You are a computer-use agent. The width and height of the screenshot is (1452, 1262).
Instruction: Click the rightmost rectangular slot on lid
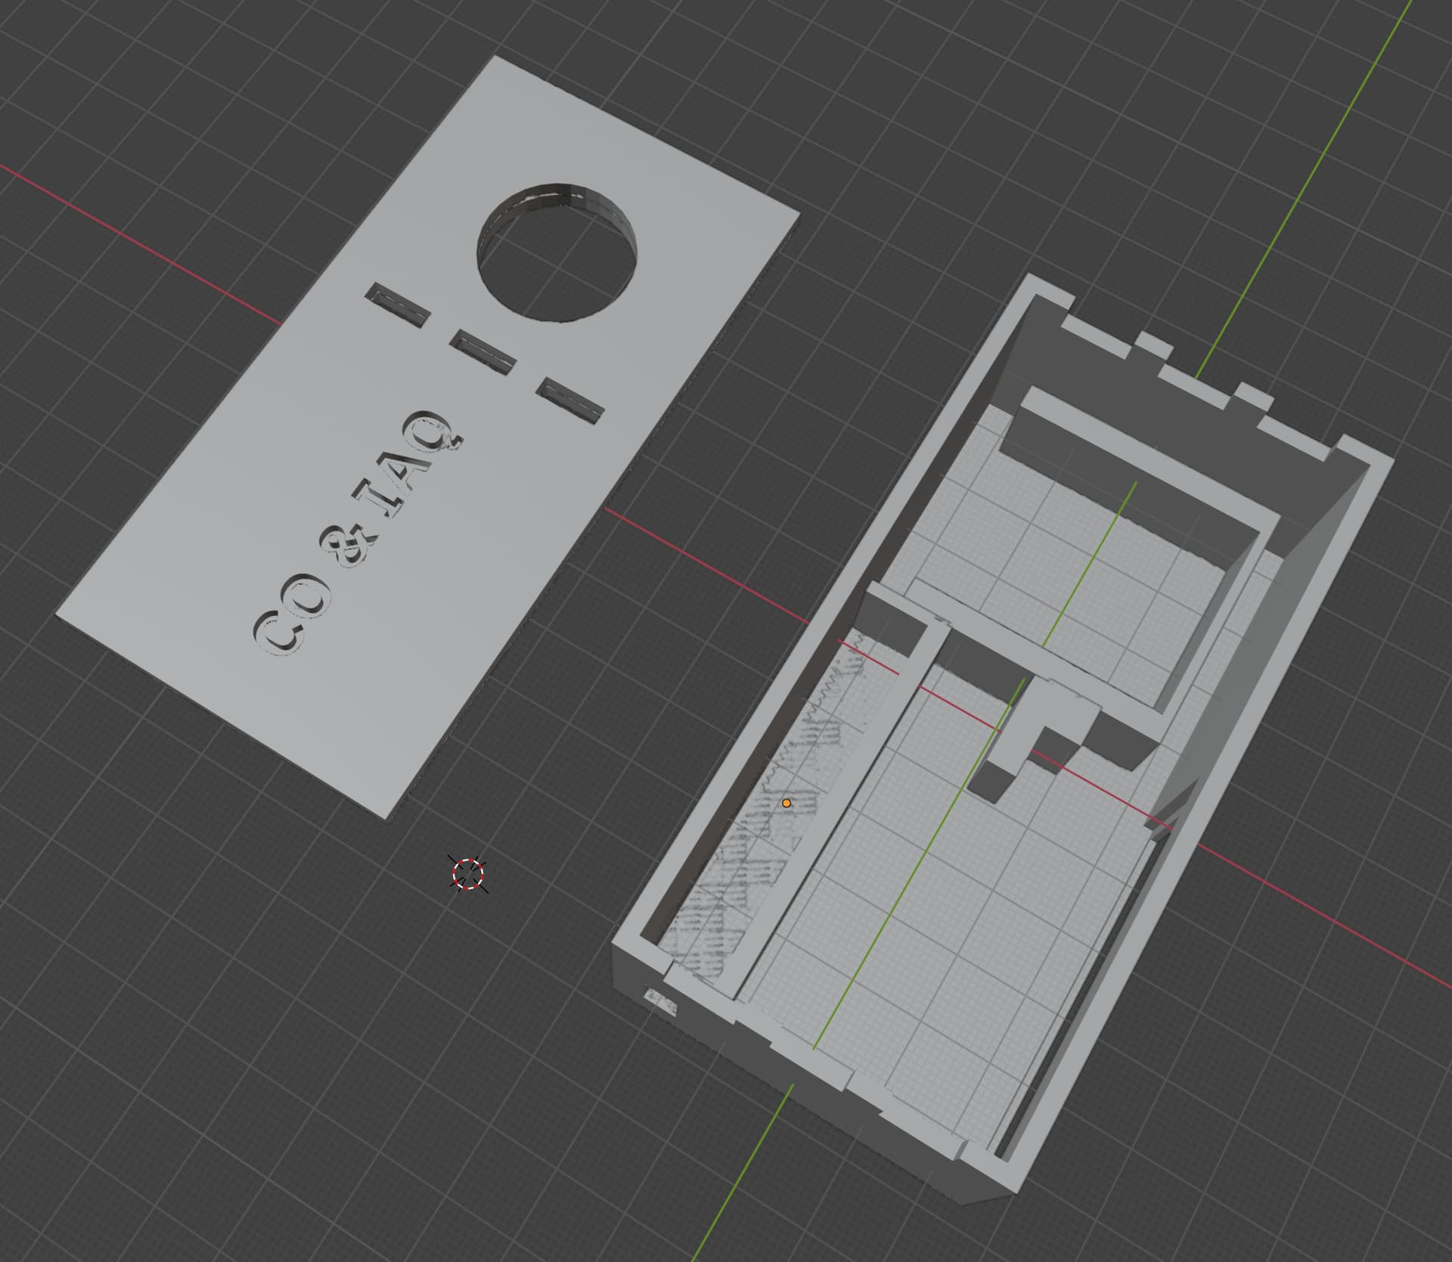570,400
